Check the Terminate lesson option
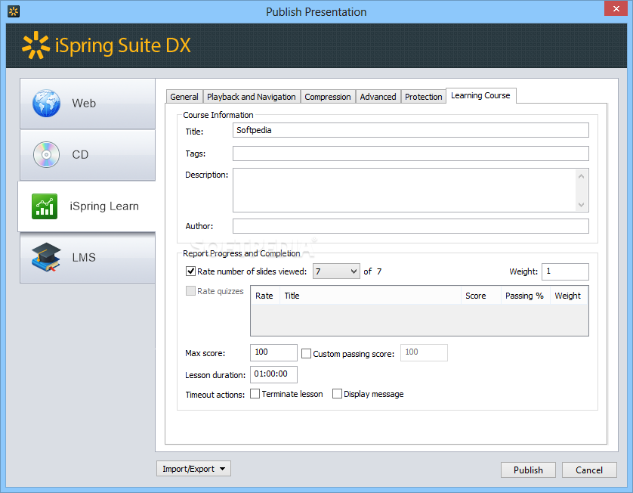 tap(255, 394)
